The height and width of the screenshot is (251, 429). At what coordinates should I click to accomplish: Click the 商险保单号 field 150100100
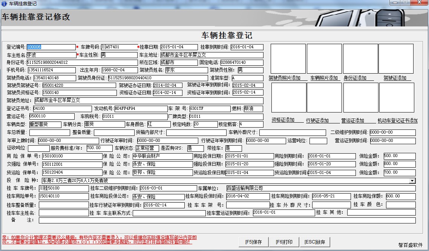(72, 157)
